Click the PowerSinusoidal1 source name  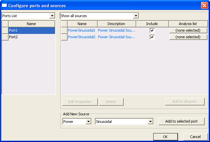(x=81, y=30)
